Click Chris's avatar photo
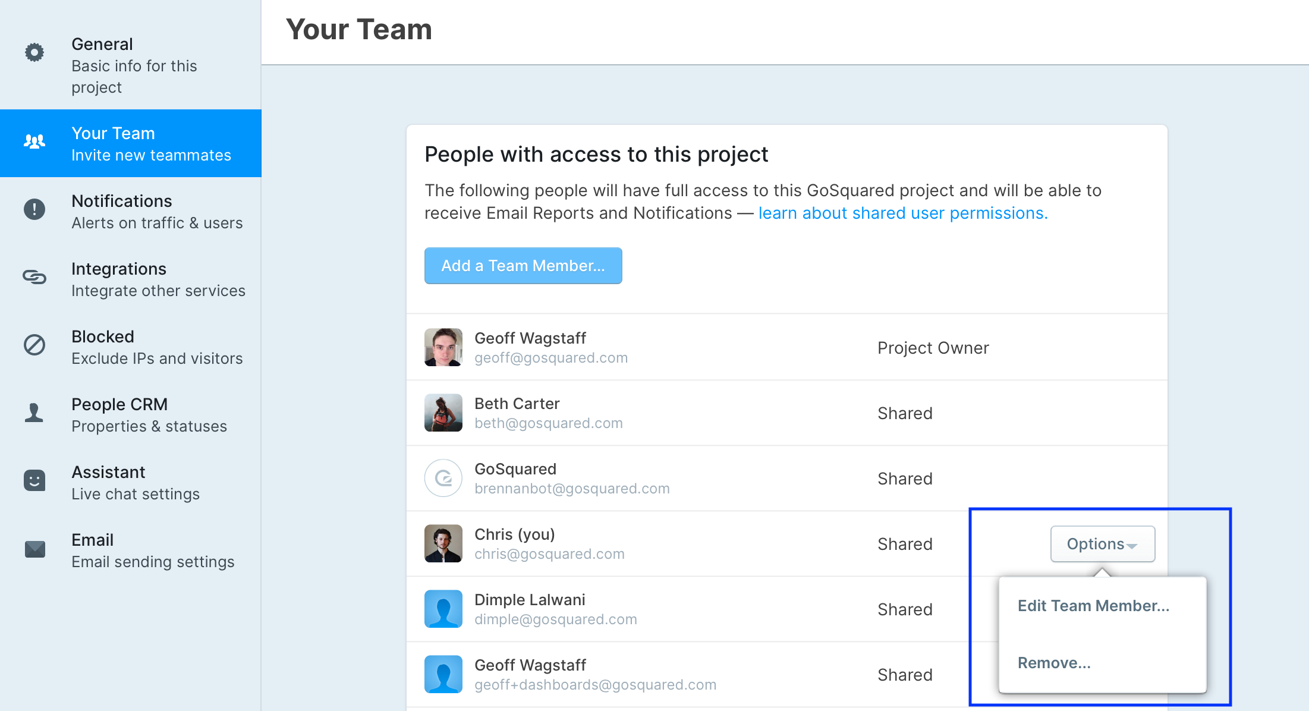Image resolution: width=1309 pixels, height=711 pixels. (443, 543)
